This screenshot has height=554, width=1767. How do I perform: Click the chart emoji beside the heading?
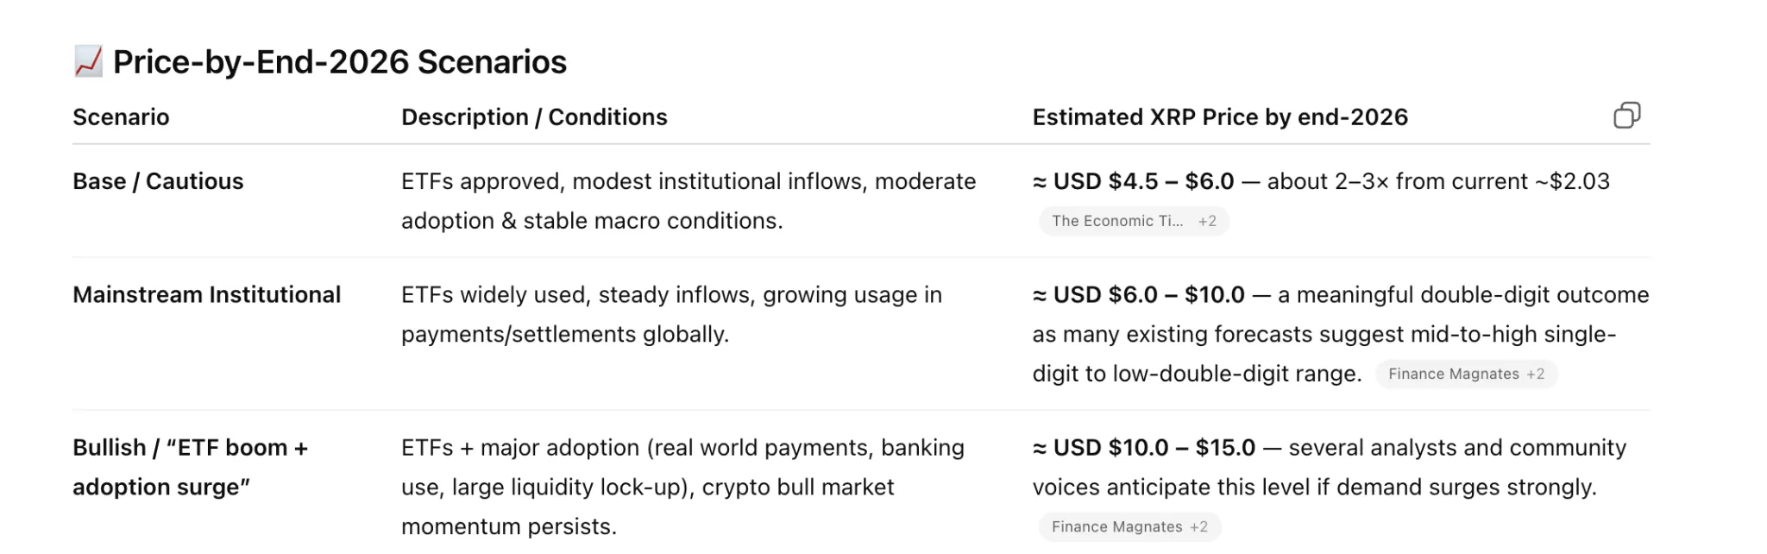85,60
